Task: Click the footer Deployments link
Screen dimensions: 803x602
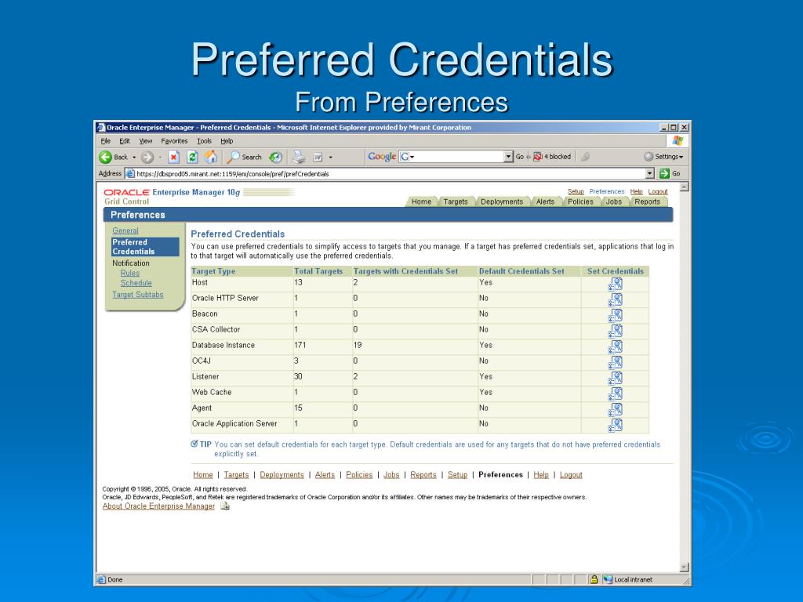Action: pyautogui.click(x=282, y=474)
